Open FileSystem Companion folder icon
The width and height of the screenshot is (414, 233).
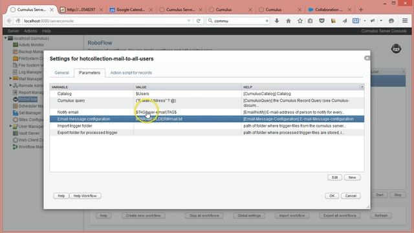pyautogui.click(x=16, y=58)
